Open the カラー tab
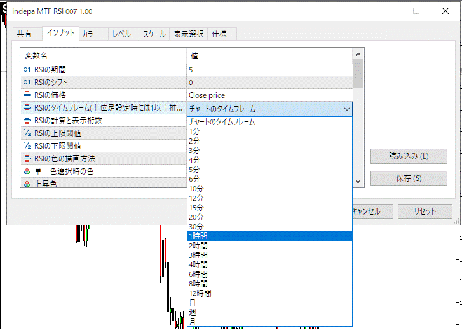 pos(93,34)
